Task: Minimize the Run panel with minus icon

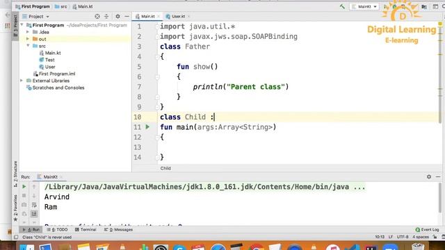Action: (x=438, y=176)
